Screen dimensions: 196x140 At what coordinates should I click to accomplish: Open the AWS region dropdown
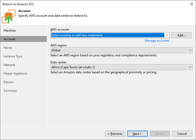121,50
